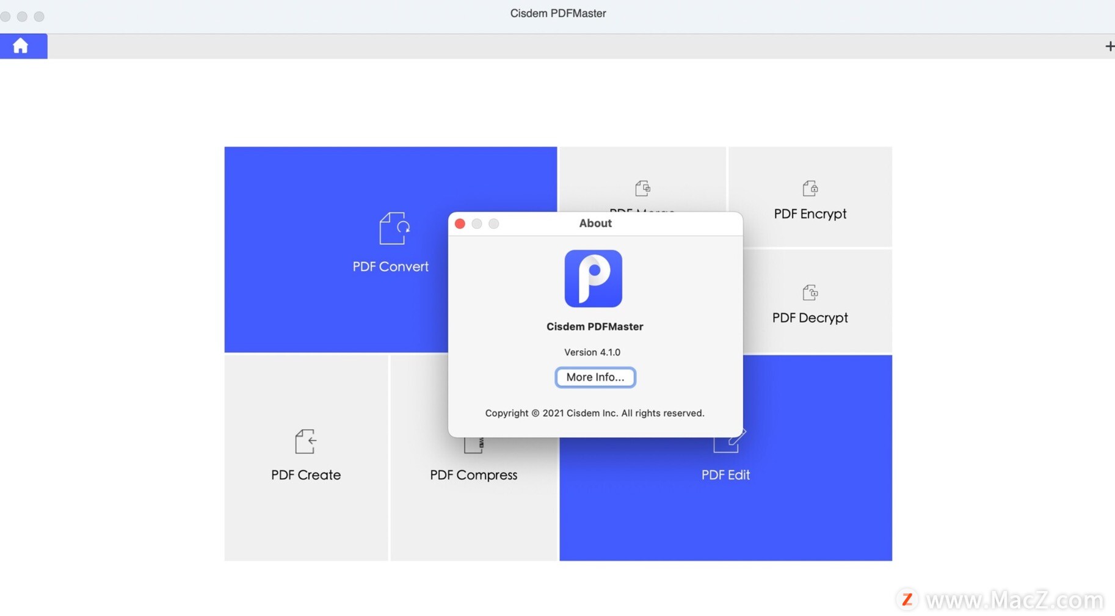The width and height of the screenshot is (1115, 616).
Task: Click the About dialog title
Action: click(x=595, y=223)
